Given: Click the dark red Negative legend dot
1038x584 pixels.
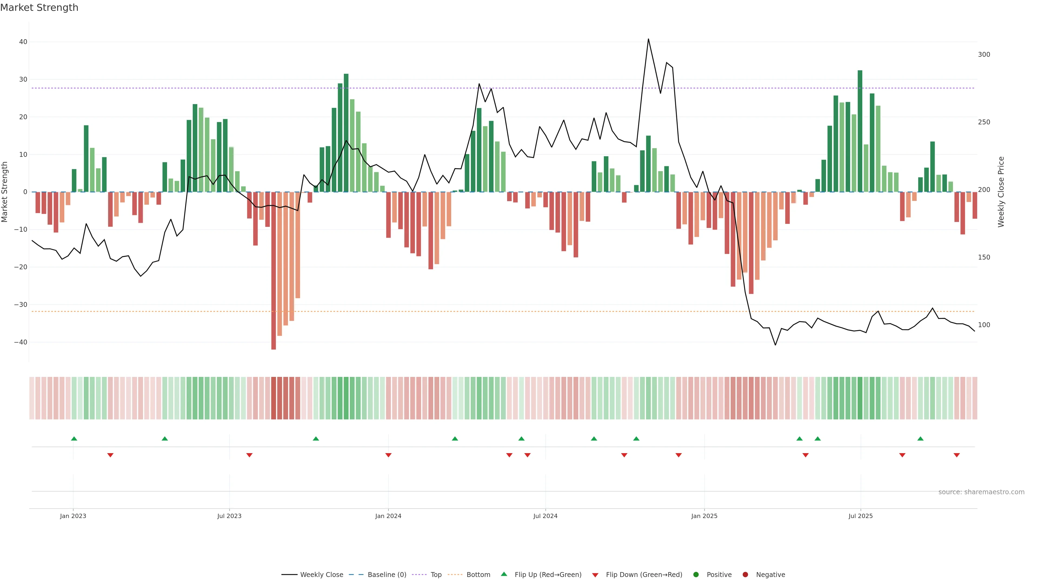Looking at the screenshot, I should (x=745, y=575).
